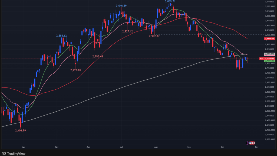Select the 2,902.47 low label
The height and width of the screenshot is (156, 277).
click(154, 36)
